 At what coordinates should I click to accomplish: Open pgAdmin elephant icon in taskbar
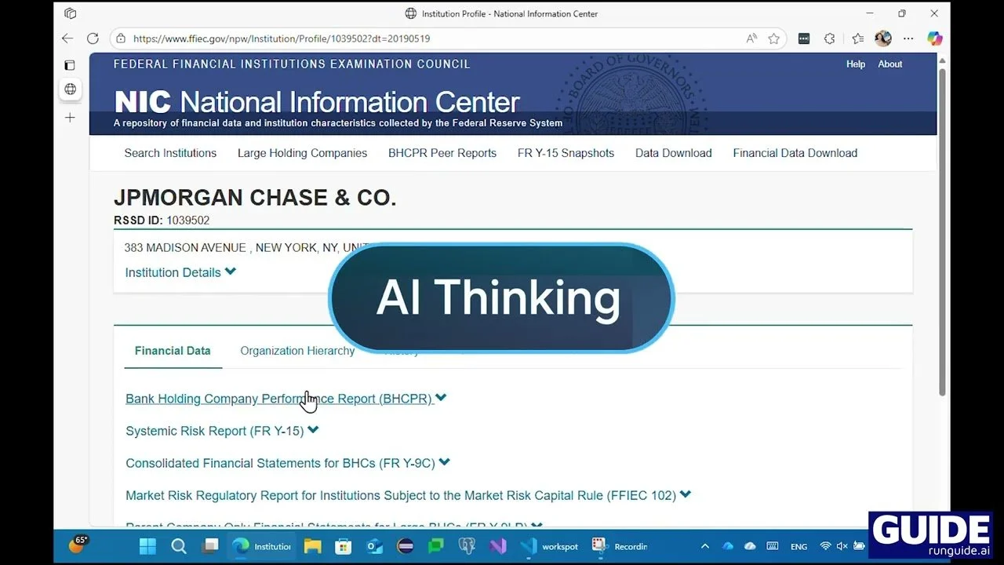[467, 546]
